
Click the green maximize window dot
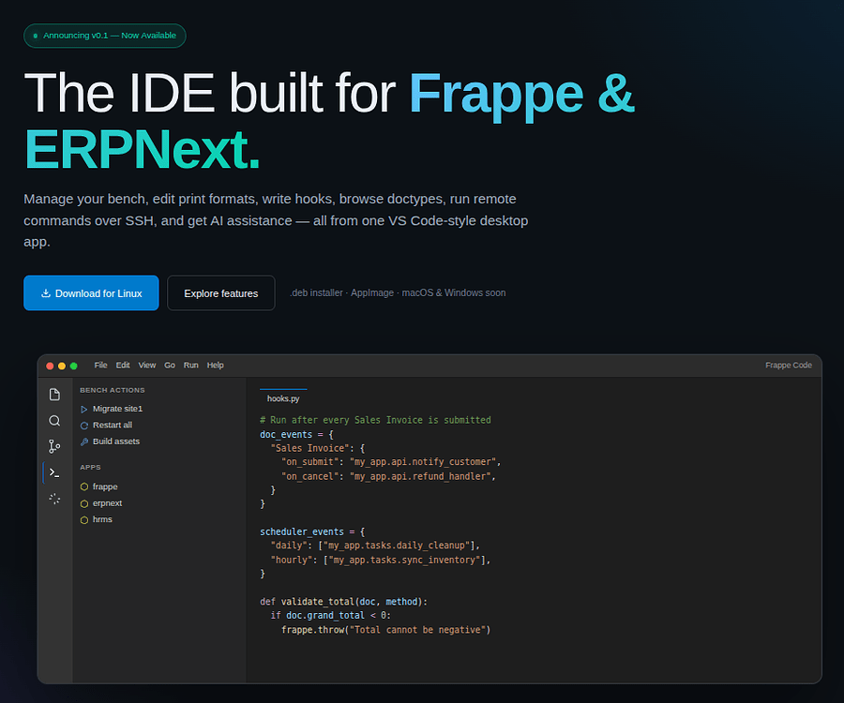(x=74, y=366)
